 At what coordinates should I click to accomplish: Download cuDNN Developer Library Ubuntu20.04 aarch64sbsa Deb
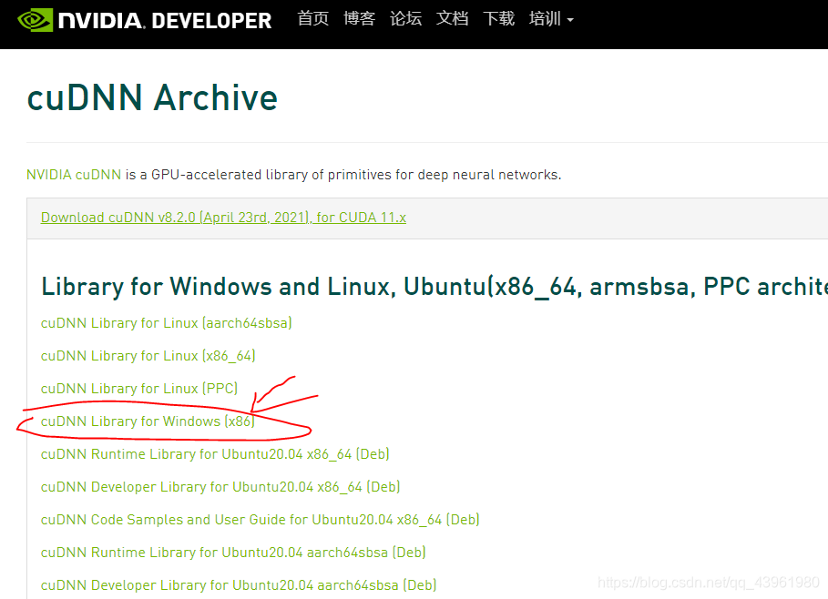239,584
